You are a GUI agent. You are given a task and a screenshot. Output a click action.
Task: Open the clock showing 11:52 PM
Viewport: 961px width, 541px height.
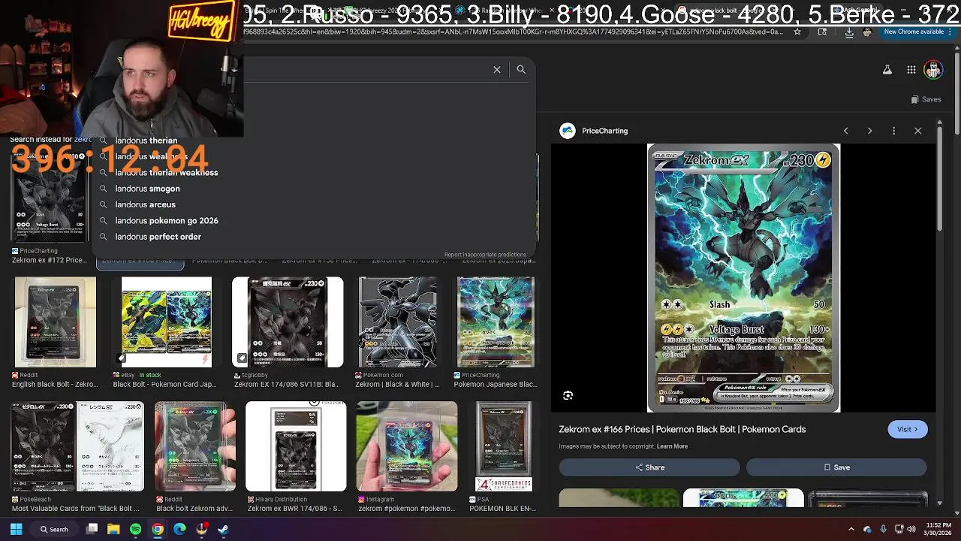(939, 529)
